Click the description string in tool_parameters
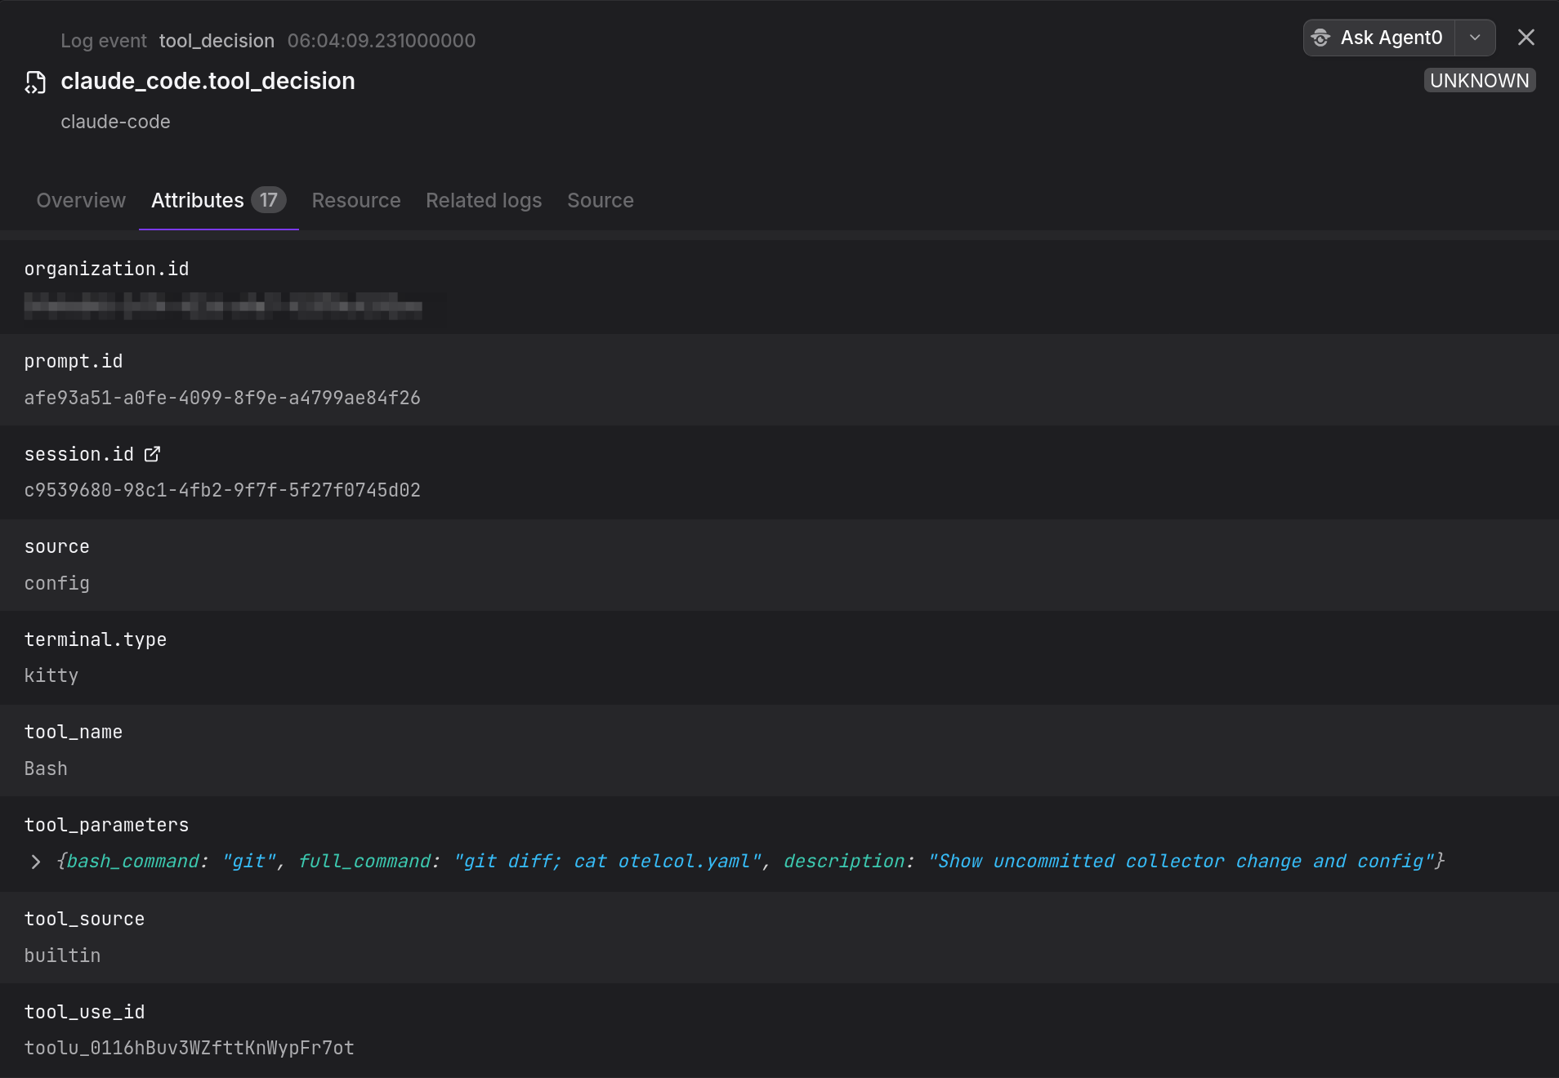The image size is (1559, 1078). [1181, 862]
